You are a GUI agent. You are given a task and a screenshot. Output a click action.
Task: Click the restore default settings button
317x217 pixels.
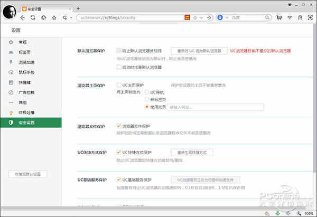(27, 174)
